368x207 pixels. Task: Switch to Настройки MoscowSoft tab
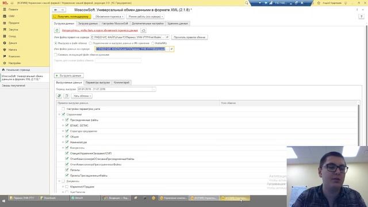point(115,24)
